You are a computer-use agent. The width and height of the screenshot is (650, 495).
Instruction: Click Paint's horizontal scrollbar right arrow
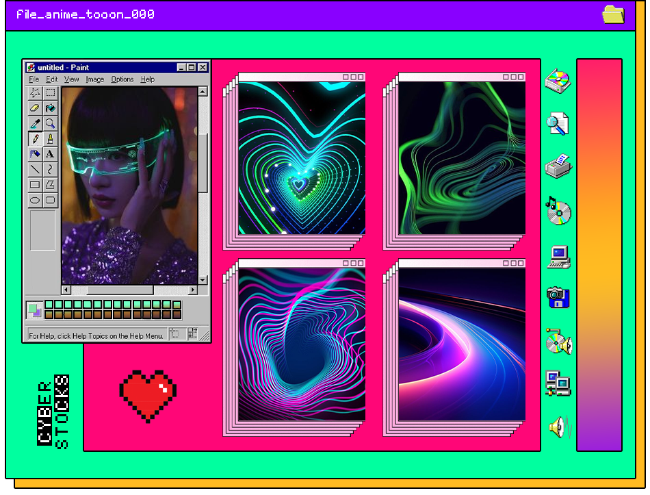point(193,290)
